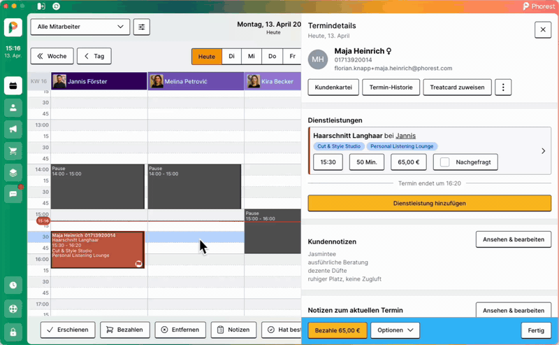Open the clients section in the sidebar
The width and height of the screenshot is (559, 345).
13,108
